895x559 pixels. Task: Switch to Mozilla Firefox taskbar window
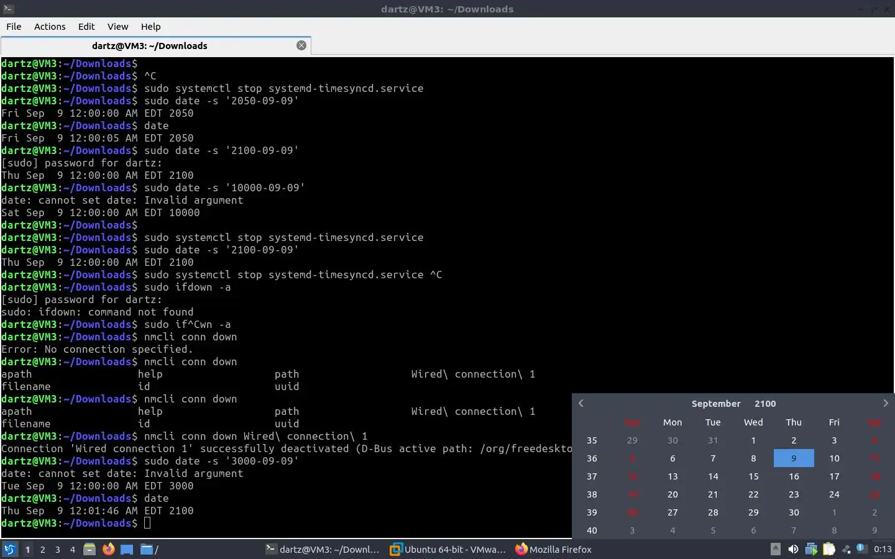[553, 549]
